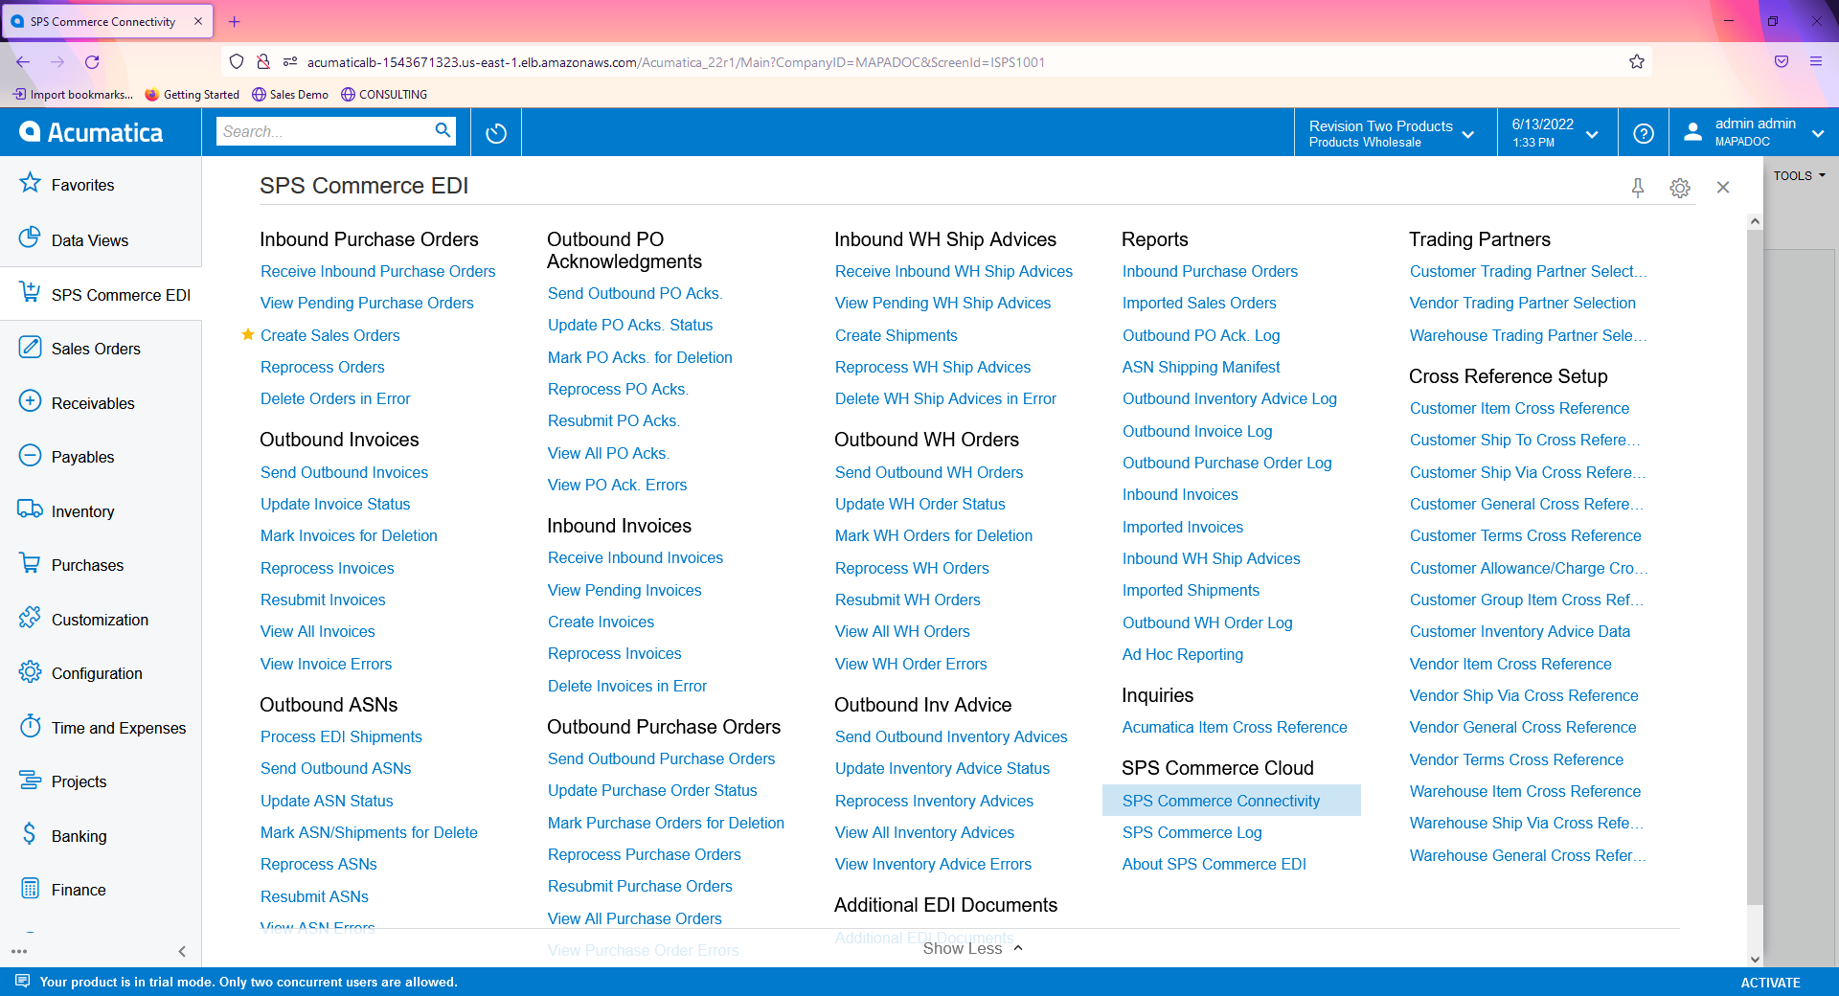
Task: Click ACTIVATE in the trial bar
Action: click(1770, 983)
